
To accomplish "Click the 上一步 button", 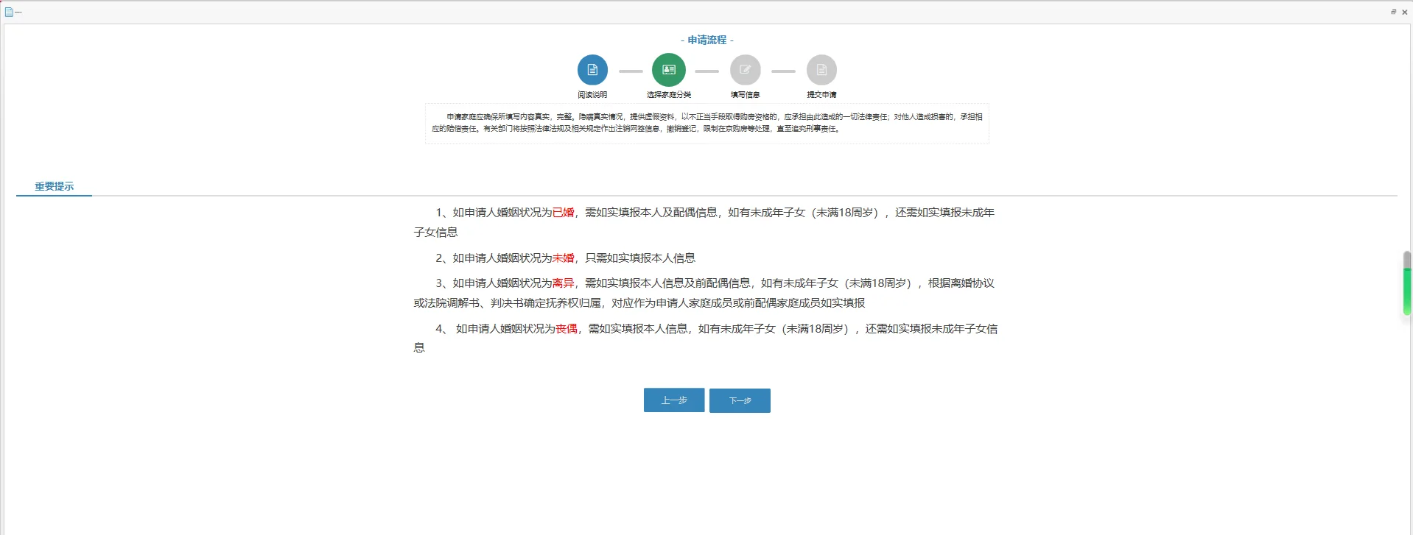I will click(x=674, y=400).
